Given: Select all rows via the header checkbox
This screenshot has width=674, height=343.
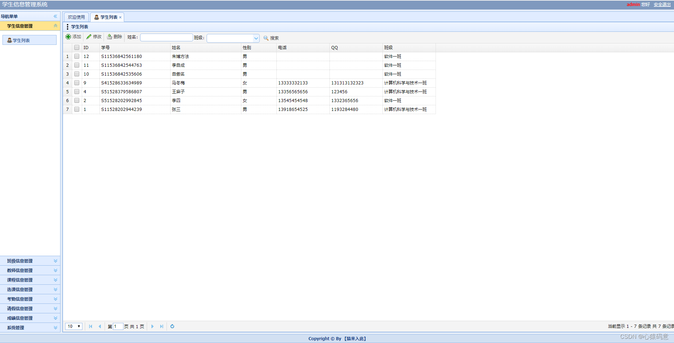Looking at the screenshot, I should [x=77, y=47].
